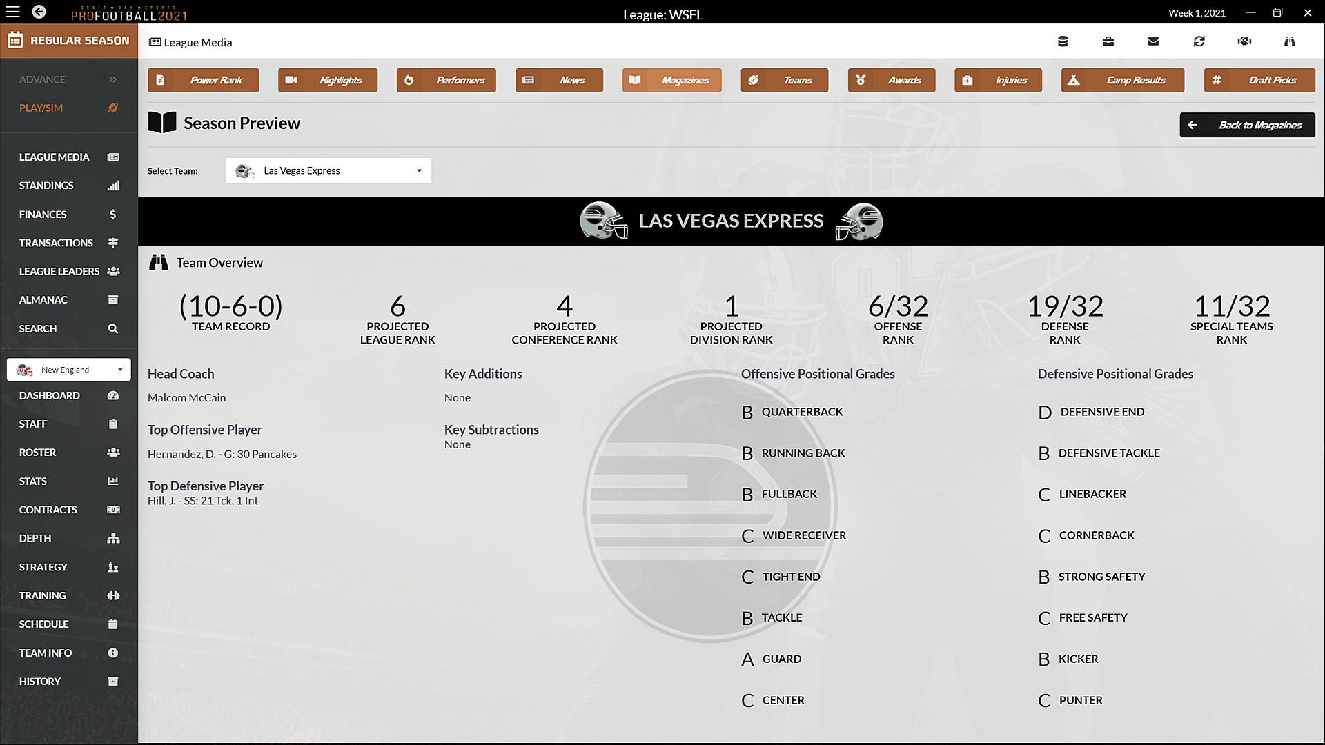Open the Injuries tab

click(998, 80)
